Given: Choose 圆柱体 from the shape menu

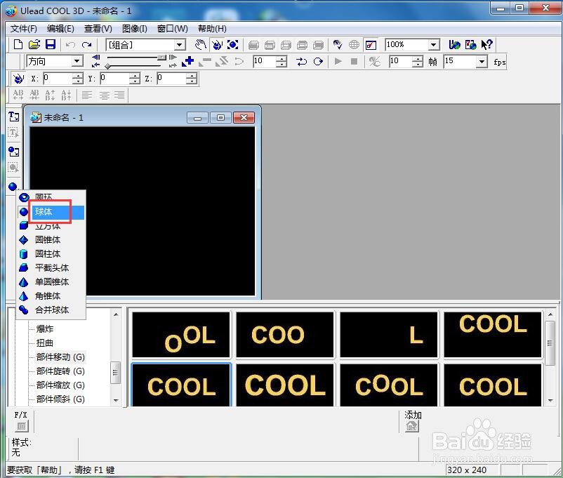Looking at the screenshot, I should [x=51, y=253].
